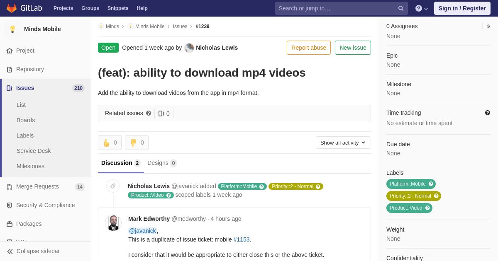498x261 pixels.
Task: Switch to the Designs tab
Action: tap(161, 163)
